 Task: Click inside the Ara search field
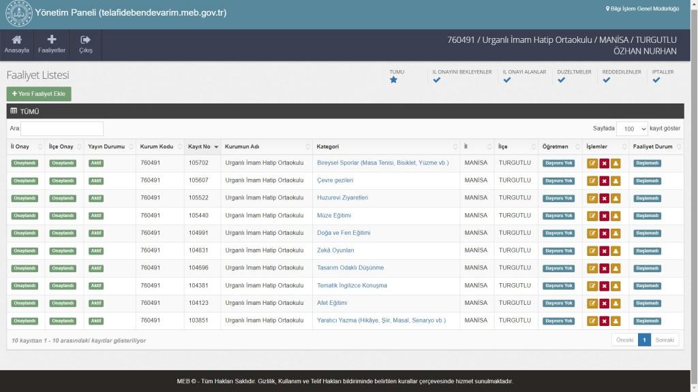pos(62,129)
